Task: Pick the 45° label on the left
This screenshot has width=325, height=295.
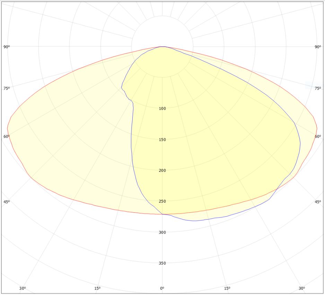Action: pos(7,202)
